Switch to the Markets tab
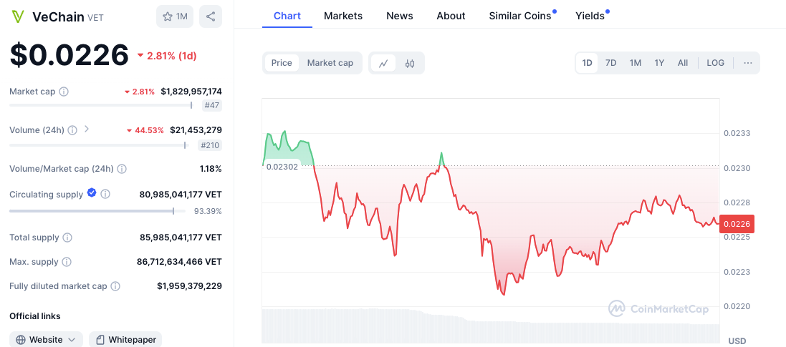This screenshot has width=786, height=347. point(343,16)
